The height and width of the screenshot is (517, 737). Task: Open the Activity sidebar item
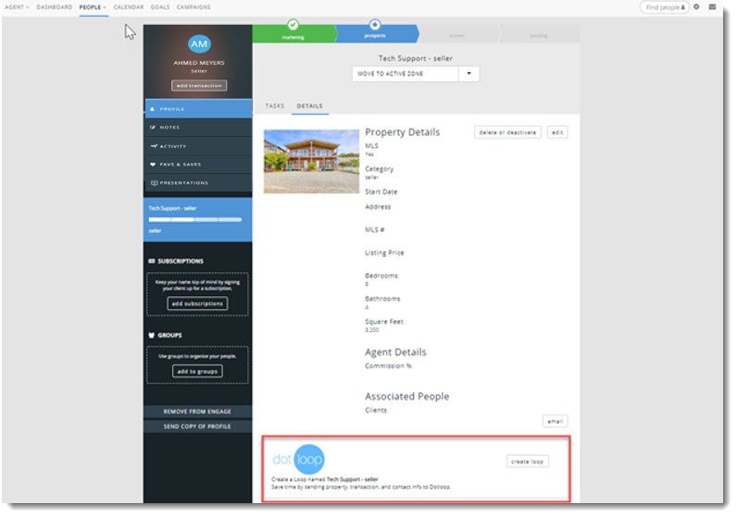coord(199,147)
